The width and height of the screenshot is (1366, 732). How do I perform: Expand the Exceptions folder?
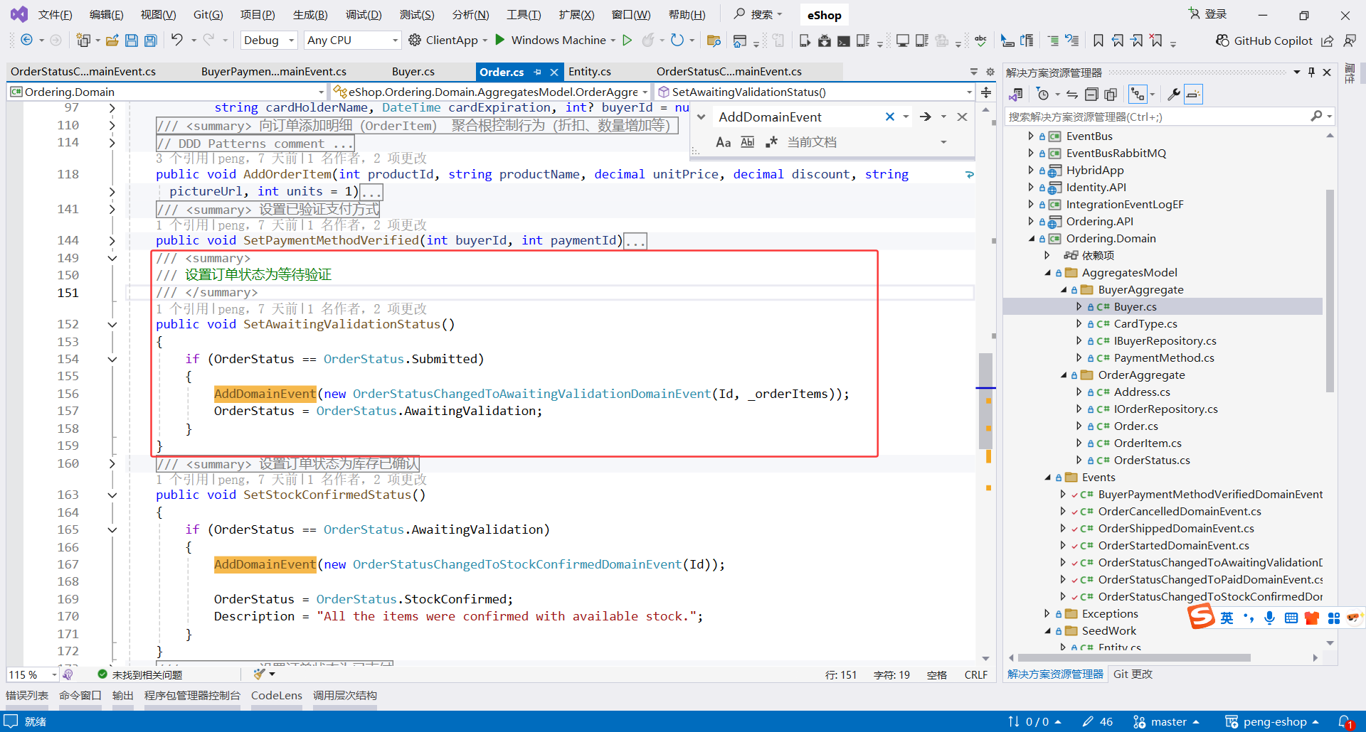tap(1047, 613)
